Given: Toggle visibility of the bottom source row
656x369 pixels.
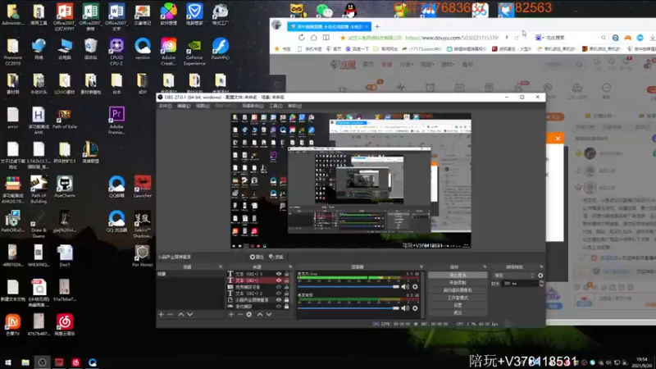Looking at the screenshot, I should pyautogui.click(x=279, y=306).
